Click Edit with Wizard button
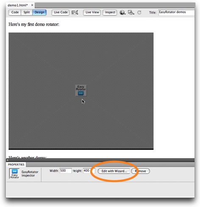Image resolution: width=200 pixels, height=207 pixels. coord(114,171)
